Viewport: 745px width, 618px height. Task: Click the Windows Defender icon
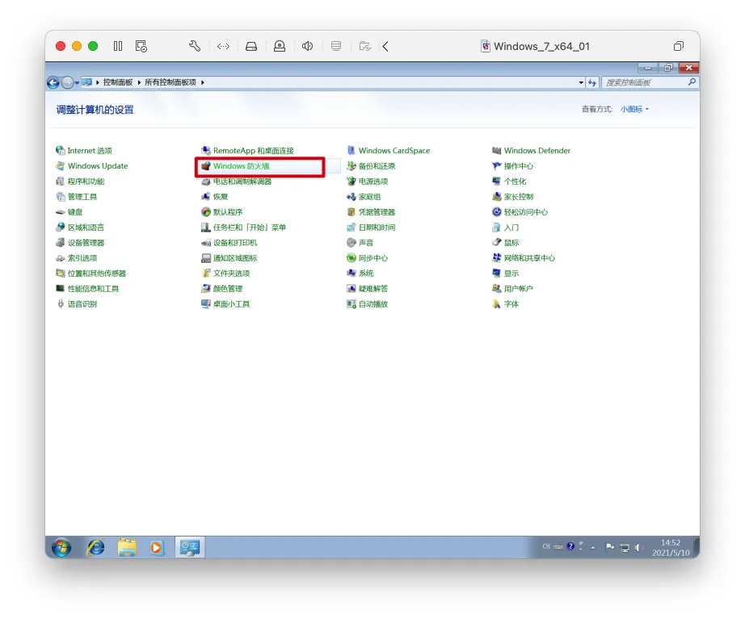pos(496,150)
